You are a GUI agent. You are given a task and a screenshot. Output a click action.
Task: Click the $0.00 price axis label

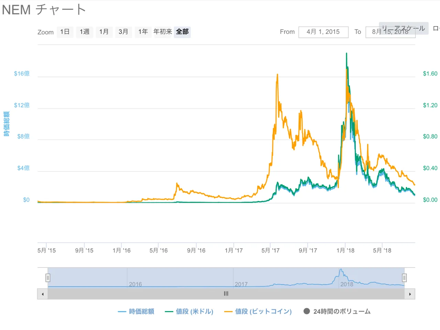[x=430, y=200]
